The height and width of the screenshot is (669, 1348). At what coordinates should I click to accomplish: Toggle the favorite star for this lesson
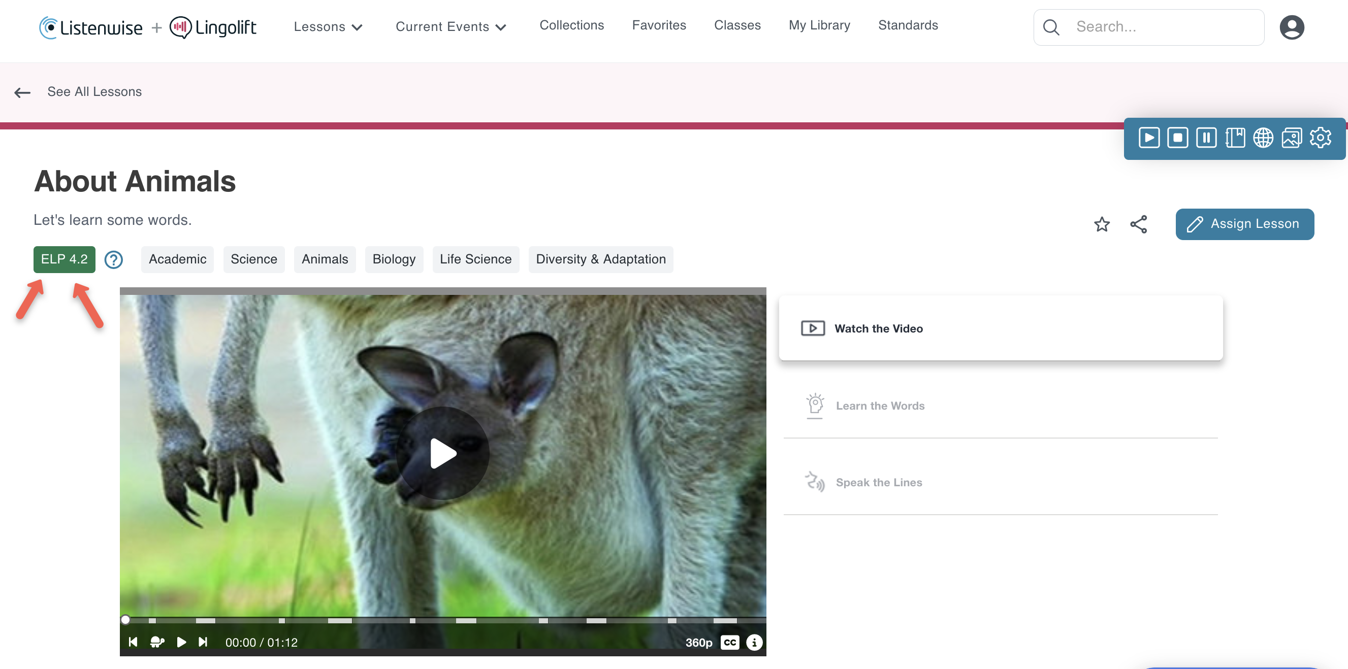pyautogui.click(x=1102, y=224)
